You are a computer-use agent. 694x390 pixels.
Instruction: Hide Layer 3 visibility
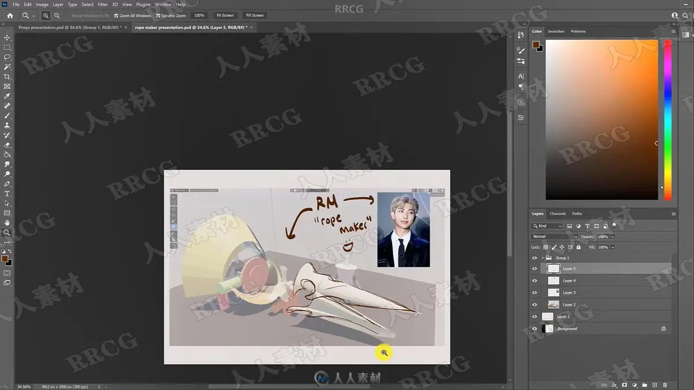click(534, 292)
